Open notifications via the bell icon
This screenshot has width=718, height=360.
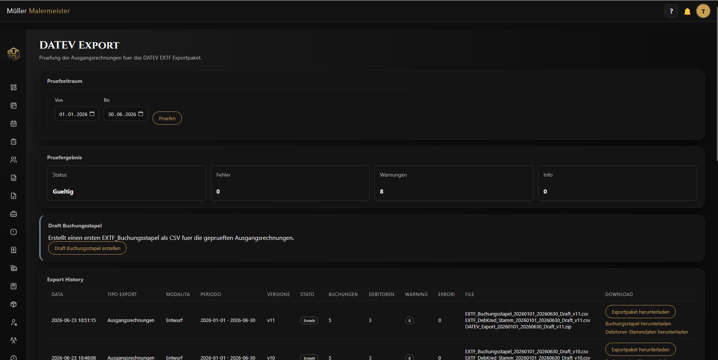point(687,11)
